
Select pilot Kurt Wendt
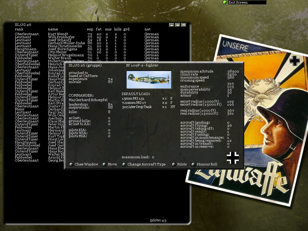(x=58, y=34)
